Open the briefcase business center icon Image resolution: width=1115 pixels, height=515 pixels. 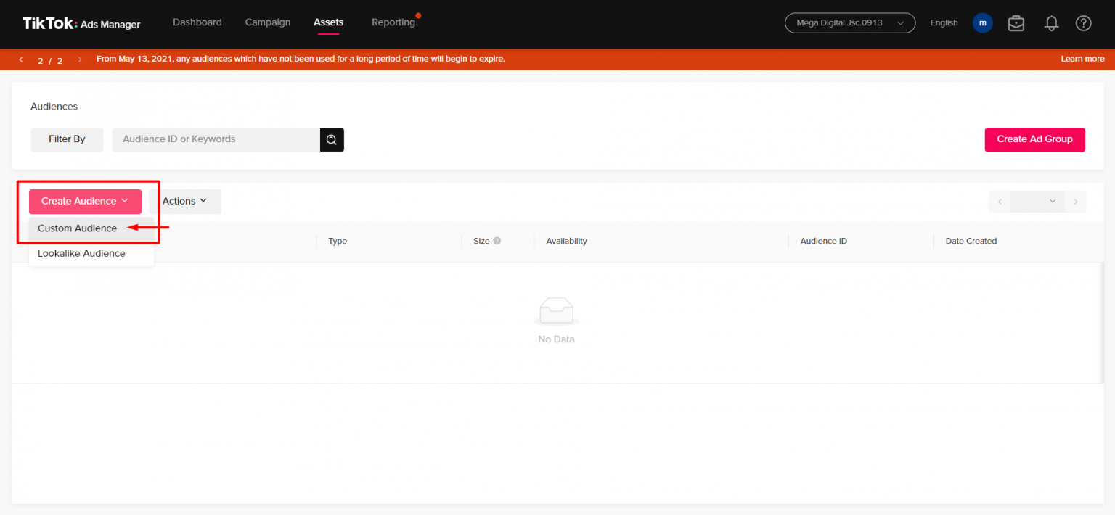pyautogui.click(x=1016, y=23)
